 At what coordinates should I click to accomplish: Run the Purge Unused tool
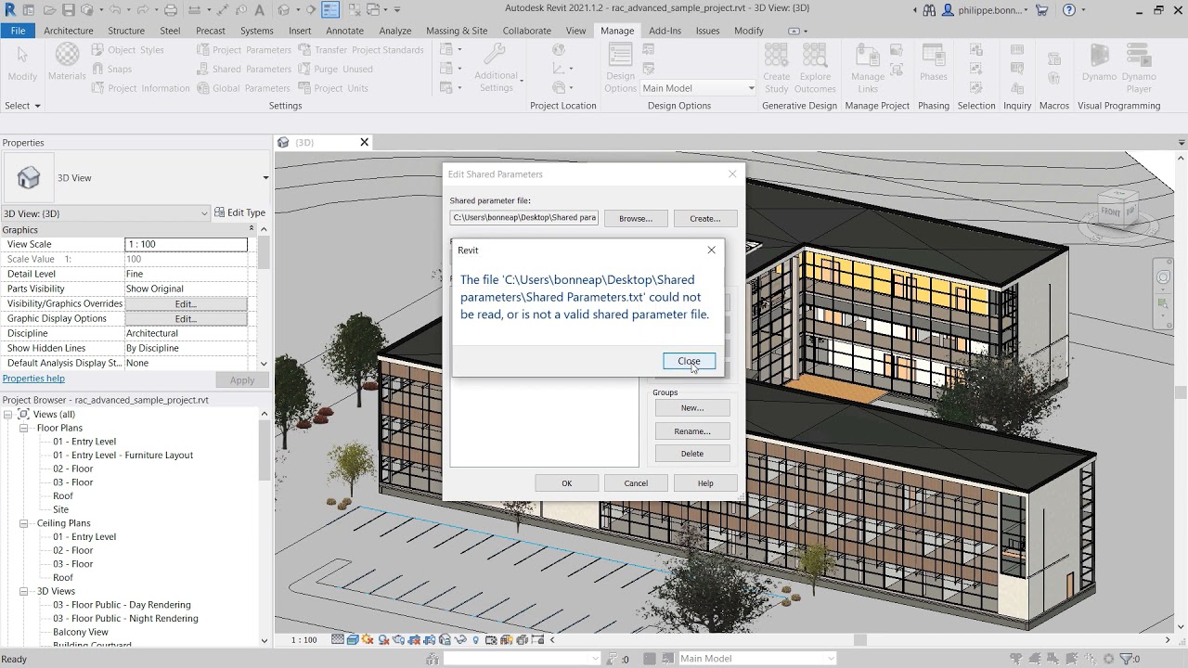tap(335, 69)
